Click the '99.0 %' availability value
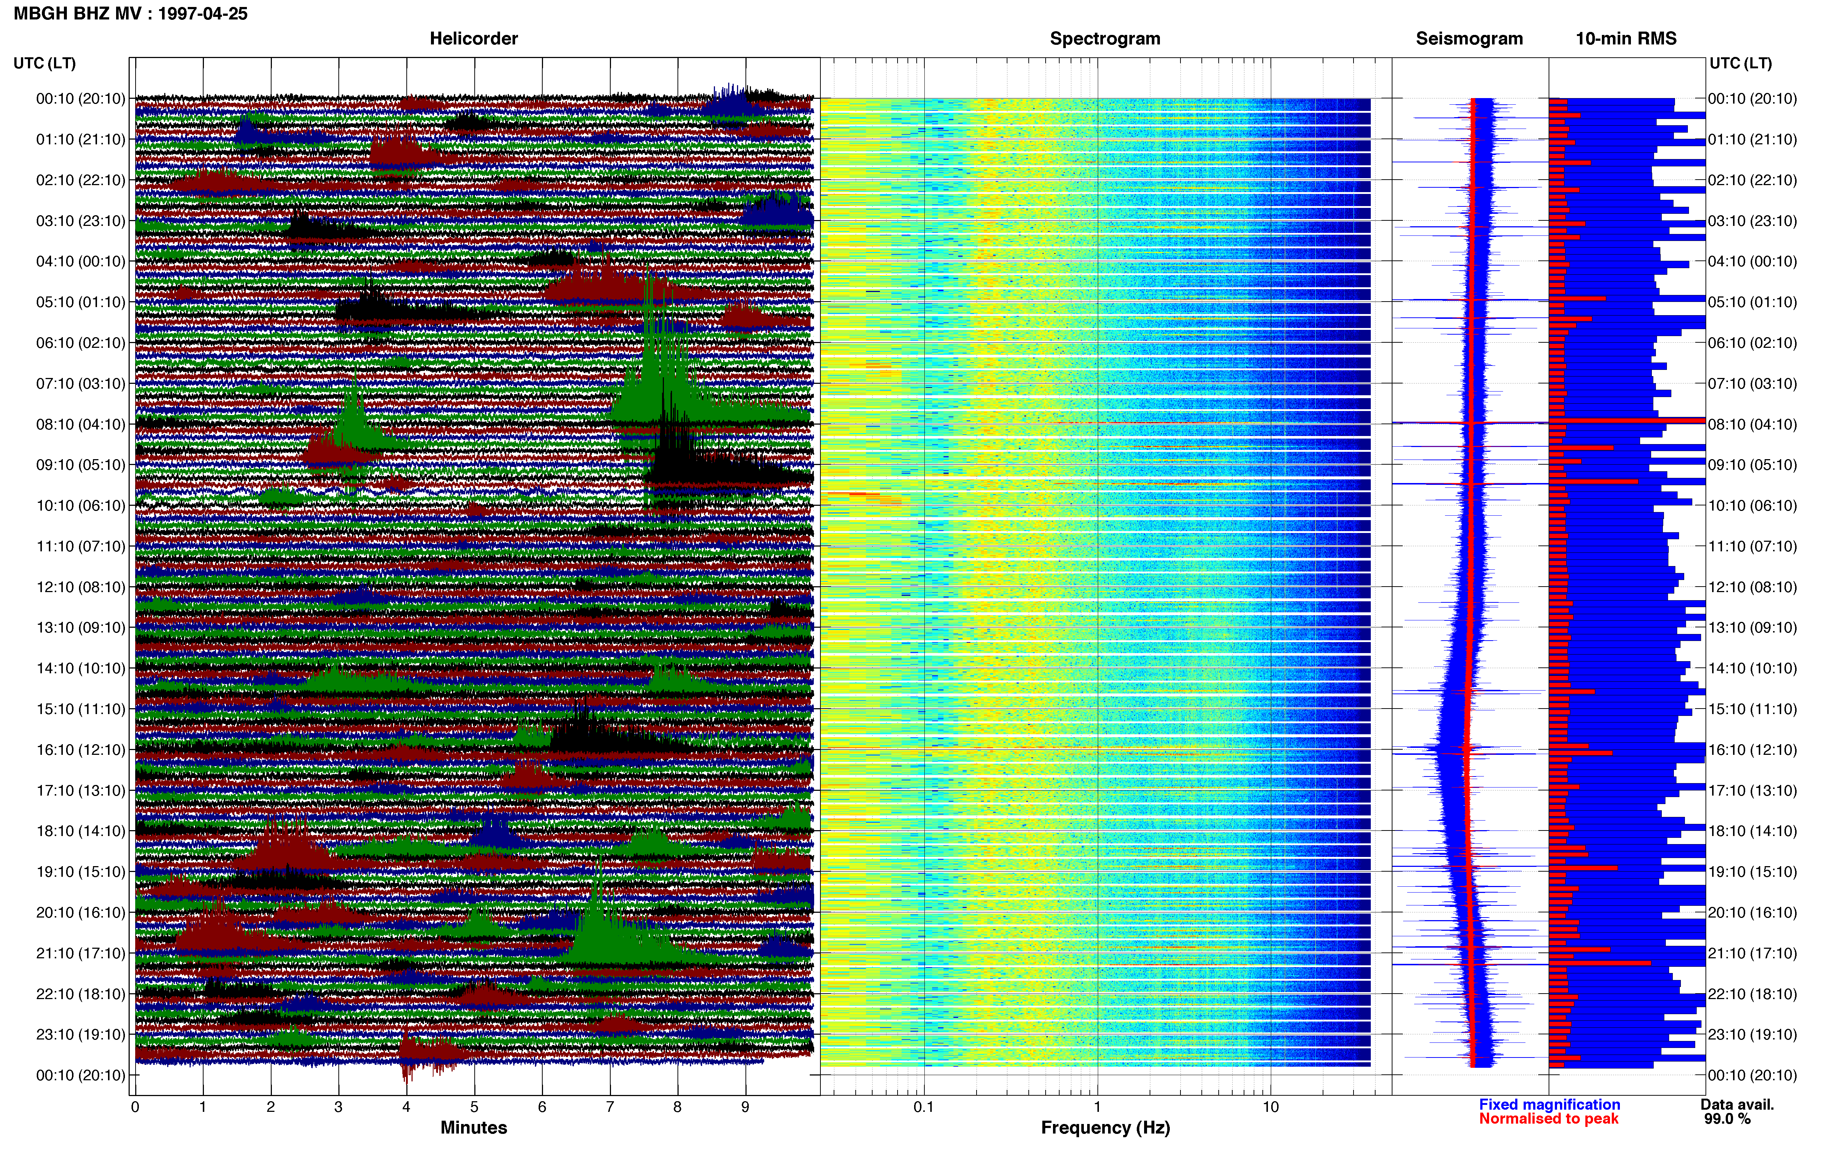The height and width of the screenshot is (1153, 1844). [1727, 1119]
